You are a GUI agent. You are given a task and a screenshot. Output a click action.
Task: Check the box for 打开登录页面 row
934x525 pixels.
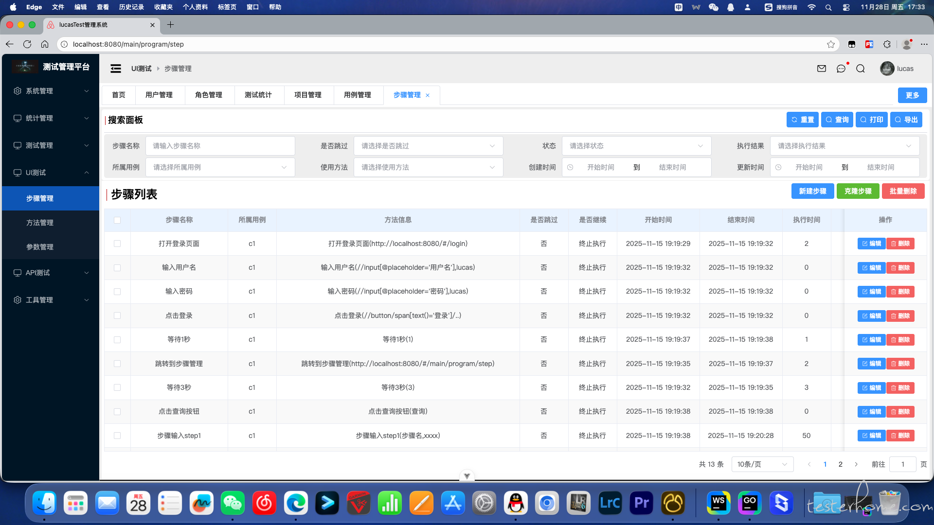(117, 244)
